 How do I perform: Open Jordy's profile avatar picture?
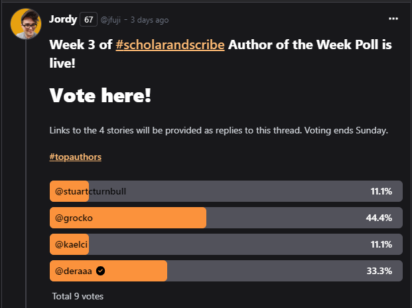[26, 24]
